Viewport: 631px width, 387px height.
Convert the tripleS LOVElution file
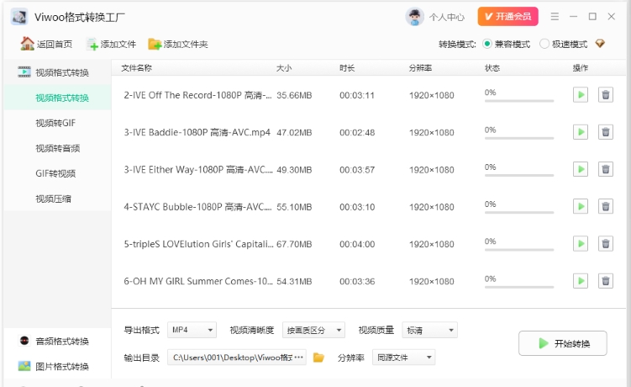581,244
